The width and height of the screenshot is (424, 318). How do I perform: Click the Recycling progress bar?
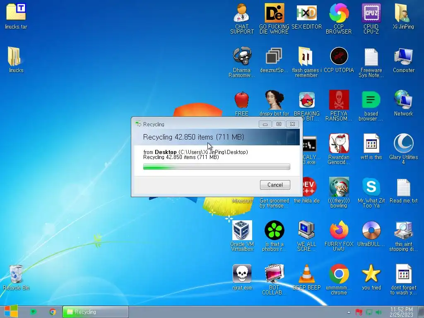coord(217,166)
